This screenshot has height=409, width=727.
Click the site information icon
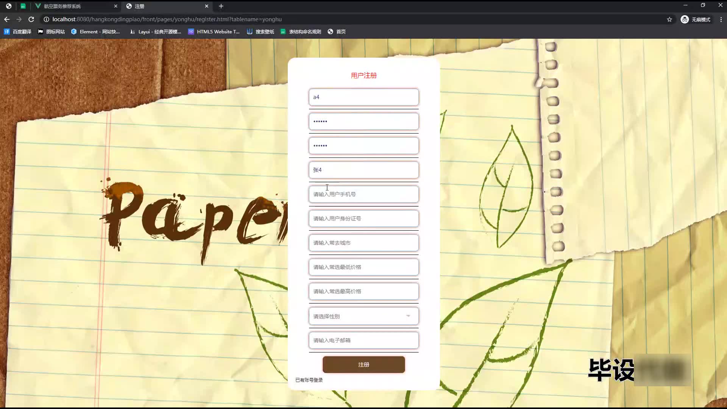tap(46, 19)
